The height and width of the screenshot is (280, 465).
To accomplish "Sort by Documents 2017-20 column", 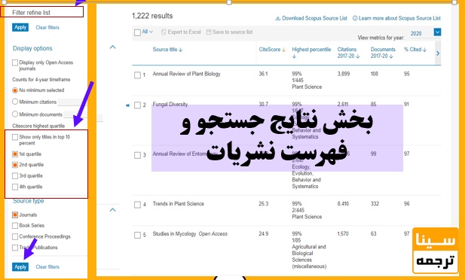I will pyautogui.click(x=383, y=53).
